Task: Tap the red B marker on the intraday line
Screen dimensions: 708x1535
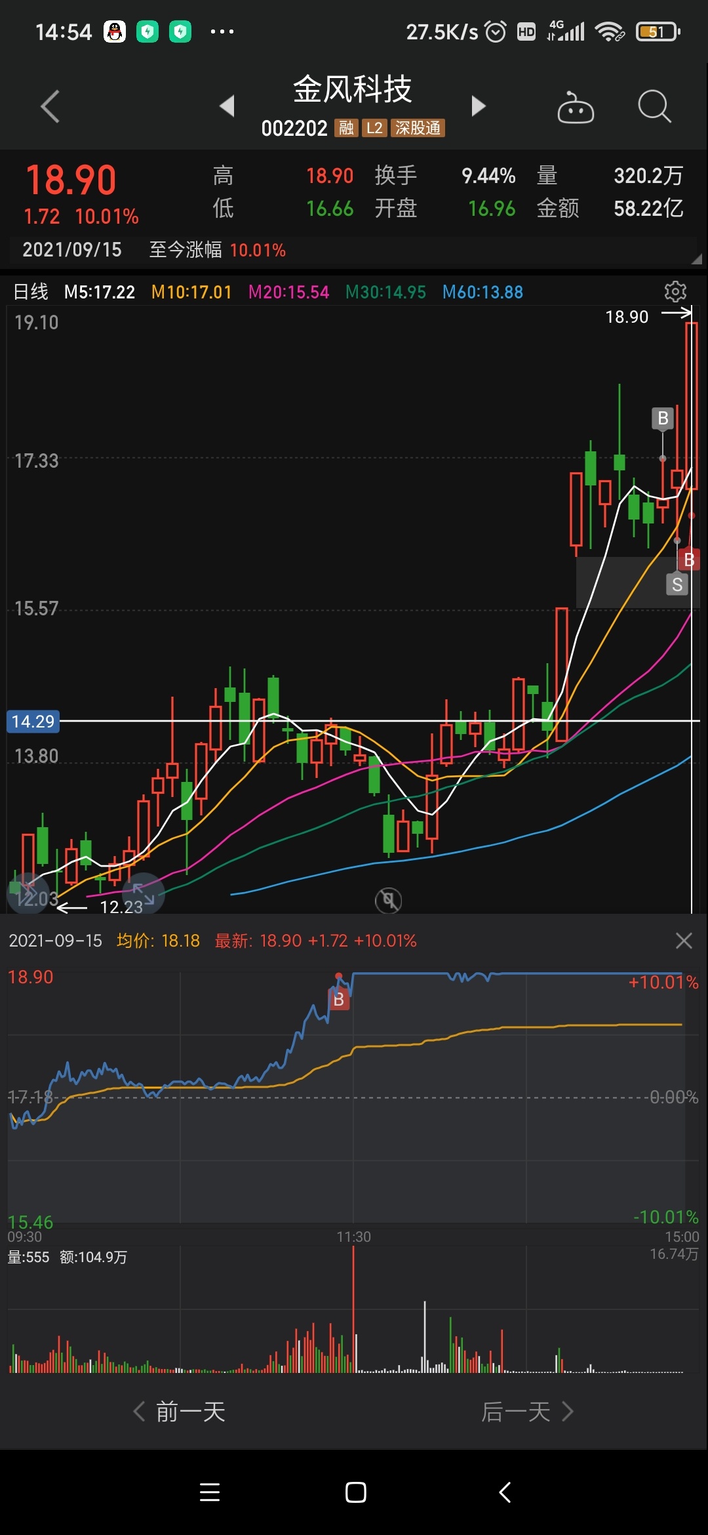Action: [x=339, y=999]
